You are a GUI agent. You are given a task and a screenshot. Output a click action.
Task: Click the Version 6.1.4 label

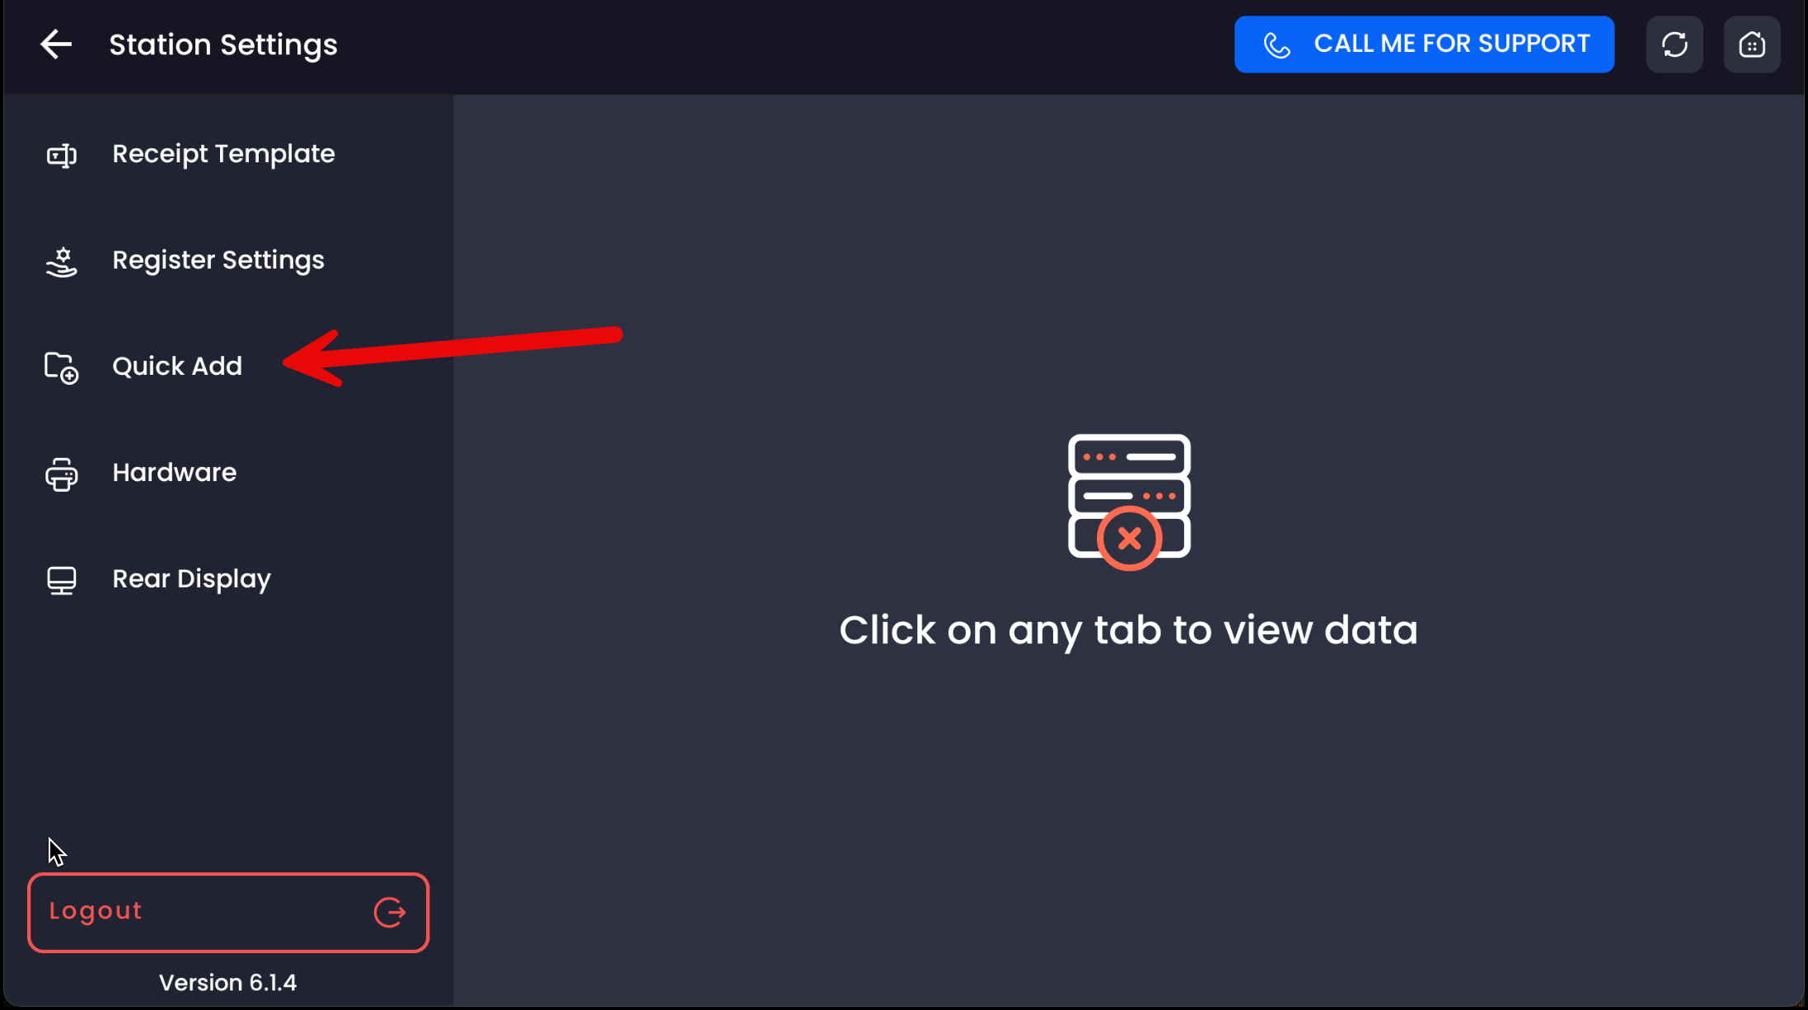click(227, 983)
